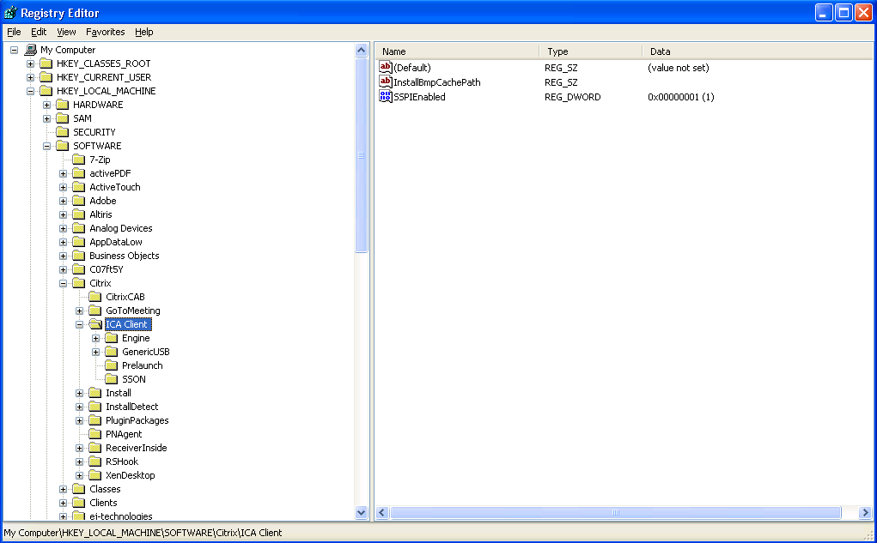The image size is (877, 543).
Task: Click the SAM folder icon
Action: [63, 118]
